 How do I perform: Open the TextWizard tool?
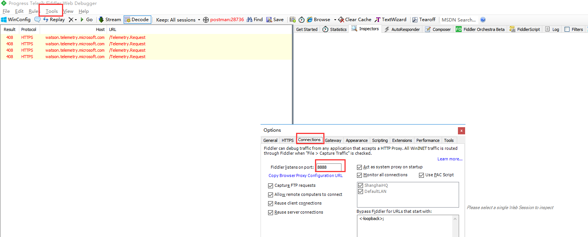pos(391,20)
